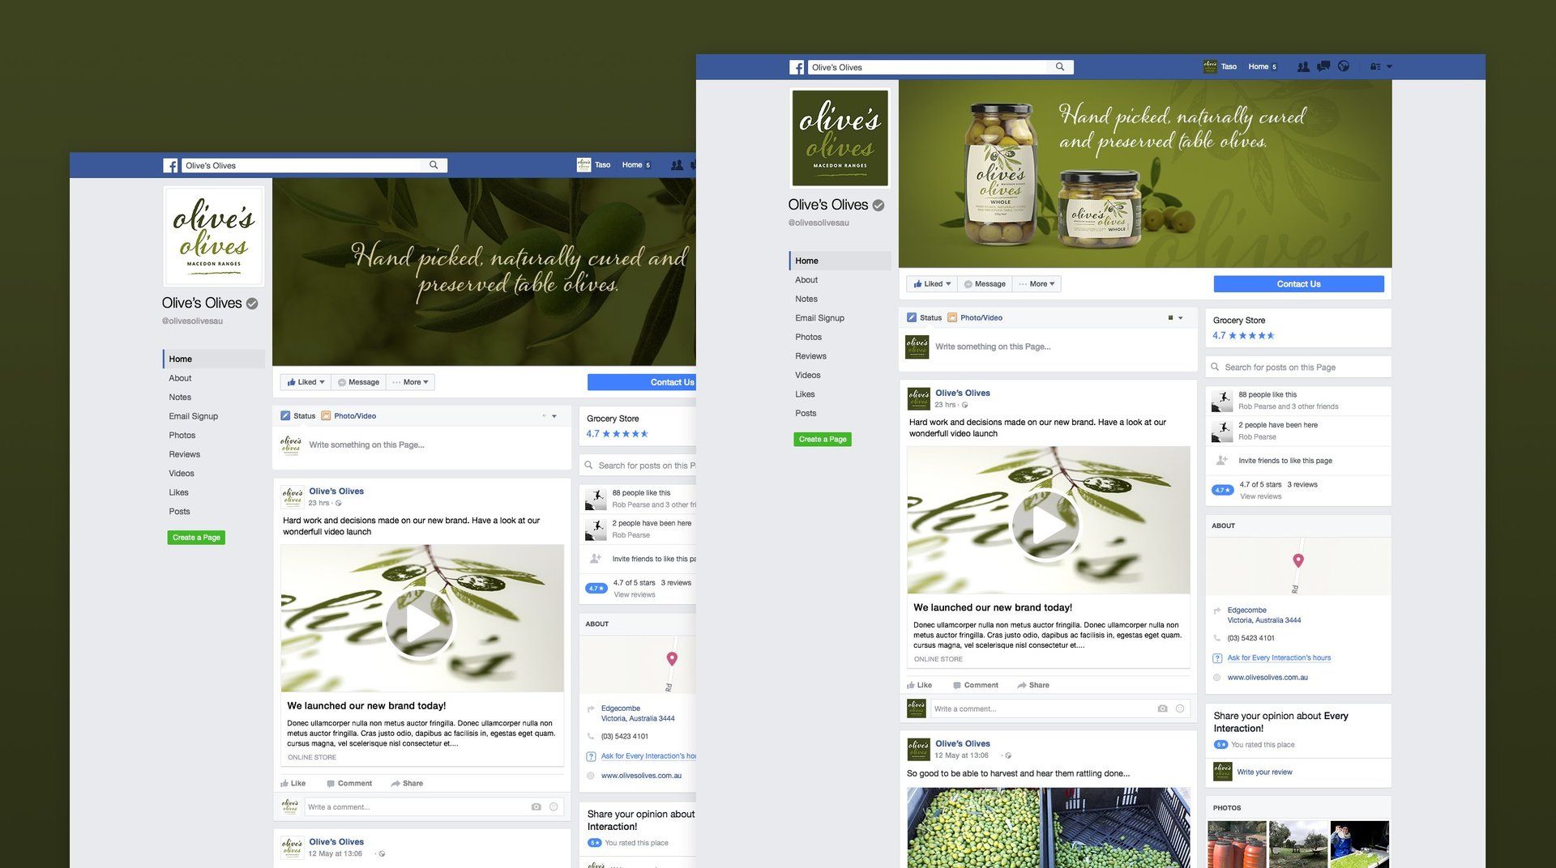Select Photo/Video tab in left window composer
Viewport: 1556px width, 868px height.
coord(348,416)
